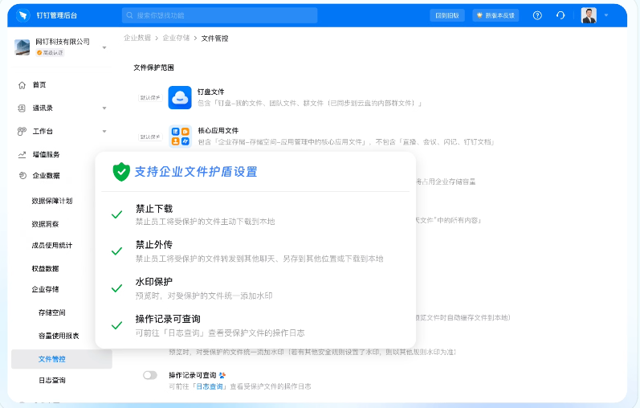Click the 钉盘文件 cloud icon

coord(180,98)
